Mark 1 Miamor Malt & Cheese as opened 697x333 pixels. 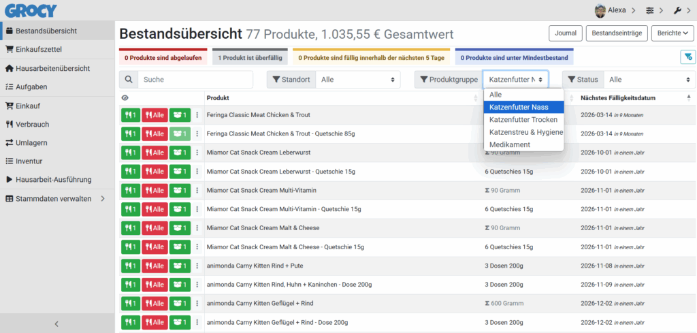180,227
